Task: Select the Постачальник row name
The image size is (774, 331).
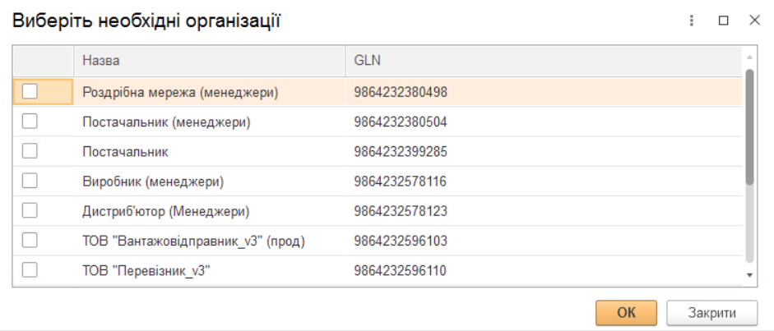Action: click(x=125, y=152)
